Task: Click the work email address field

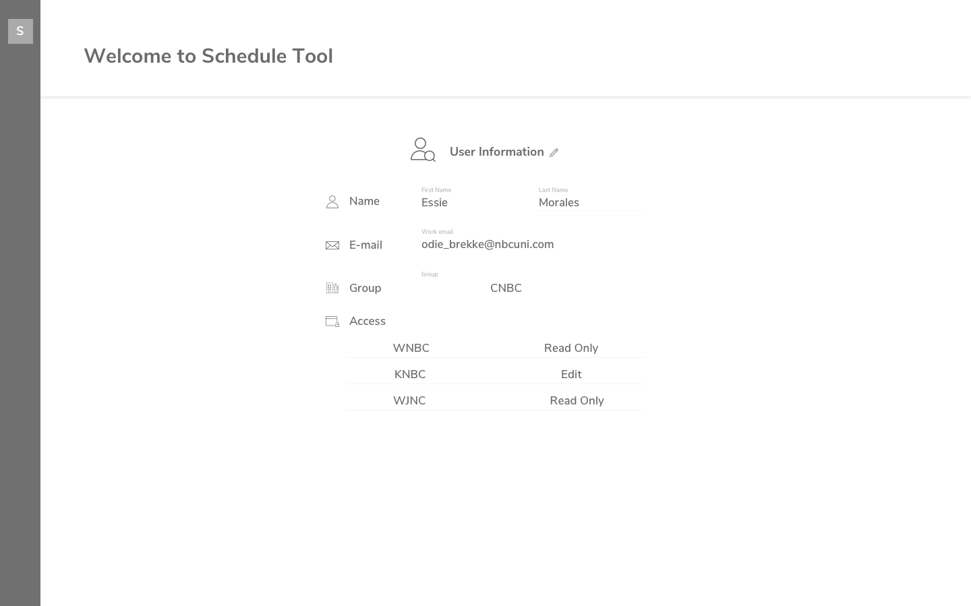Action: (488, 245)
